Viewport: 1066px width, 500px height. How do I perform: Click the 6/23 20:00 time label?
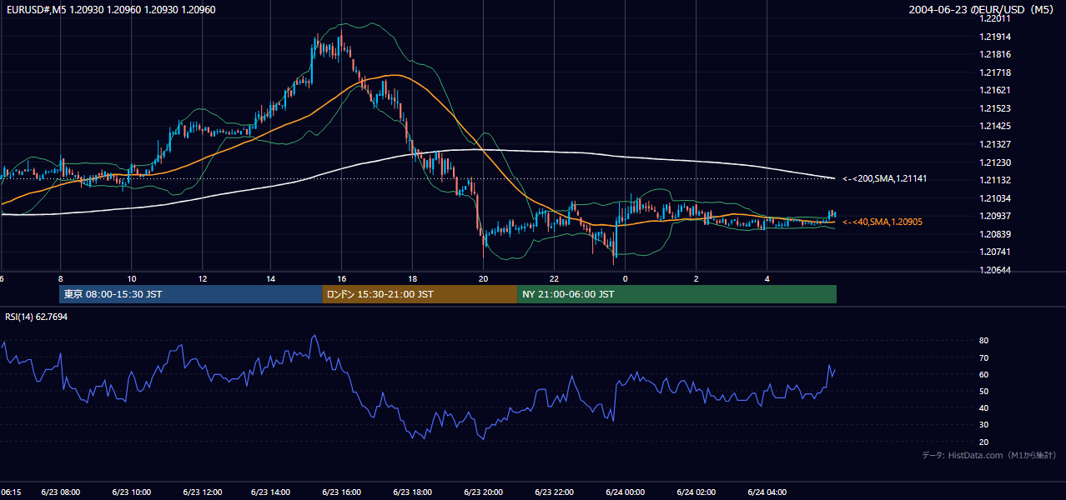click(x=483, y=492)
